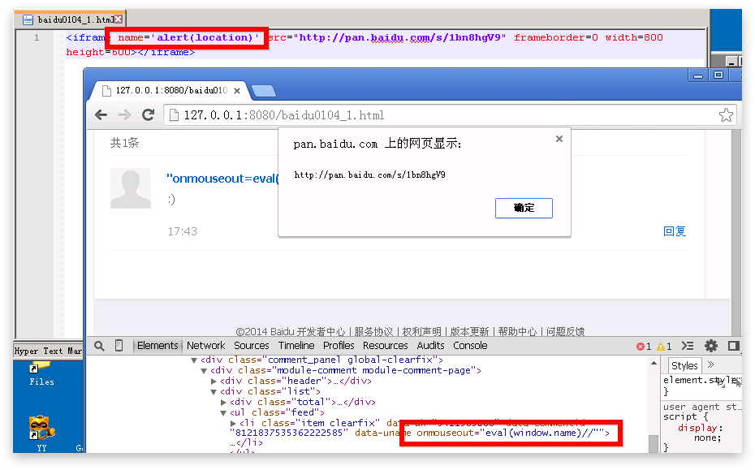Confirm the alert with the 确定 button
755x470 pixels.
point(524,208)
